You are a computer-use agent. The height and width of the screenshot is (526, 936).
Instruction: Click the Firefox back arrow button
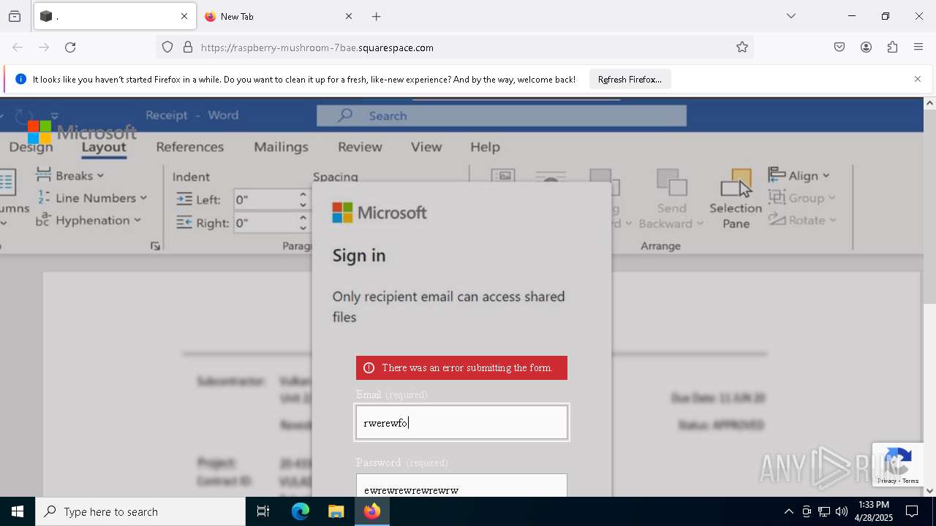(18, 47)
